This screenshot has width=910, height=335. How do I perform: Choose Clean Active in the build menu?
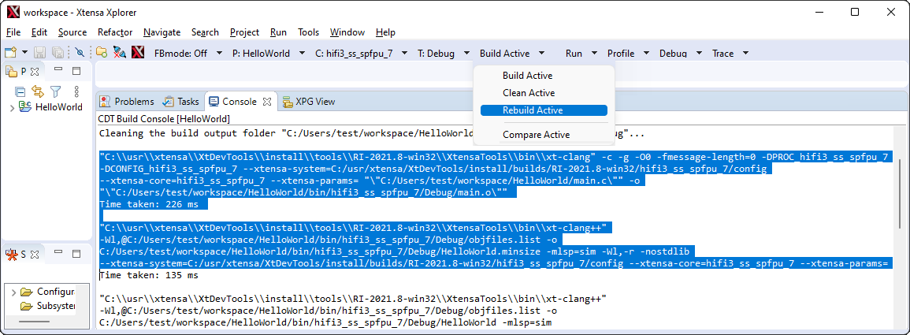pyautogui.click(x=529, y=93)
